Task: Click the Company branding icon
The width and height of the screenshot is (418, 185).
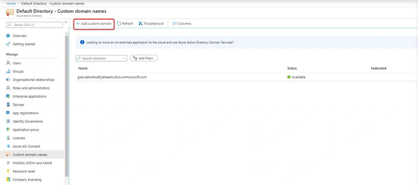Action: (8, 180)
